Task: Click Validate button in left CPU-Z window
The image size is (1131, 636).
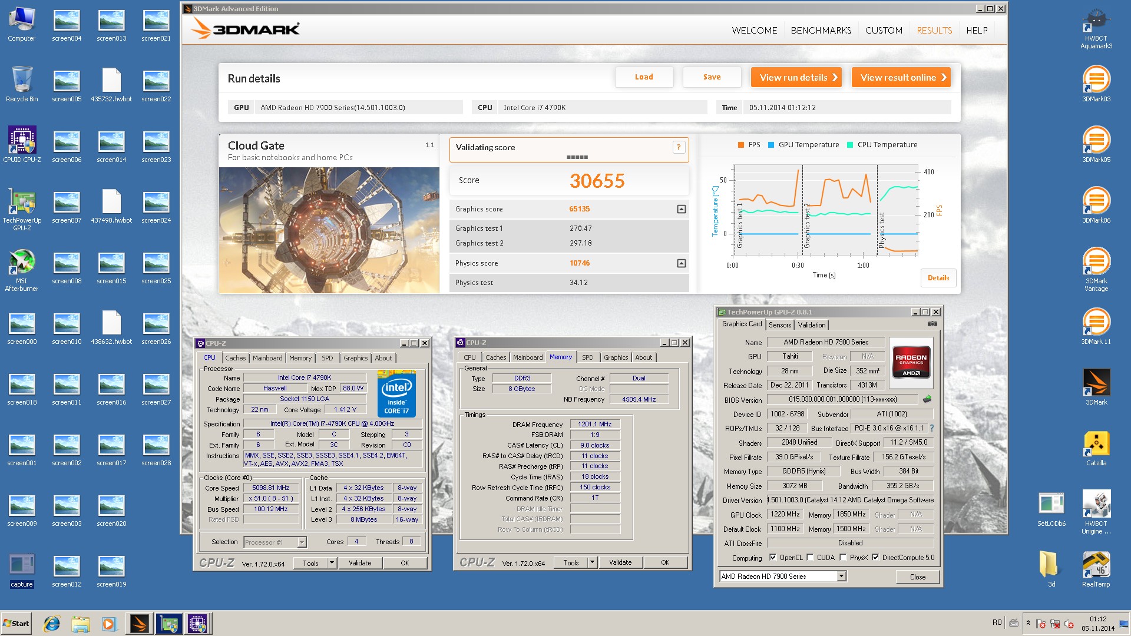Action: pos(360,563)
